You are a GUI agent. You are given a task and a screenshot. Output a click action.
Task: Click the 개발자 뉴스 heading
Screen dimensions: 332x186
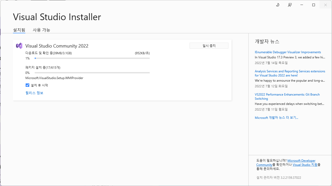click(267, 42)
